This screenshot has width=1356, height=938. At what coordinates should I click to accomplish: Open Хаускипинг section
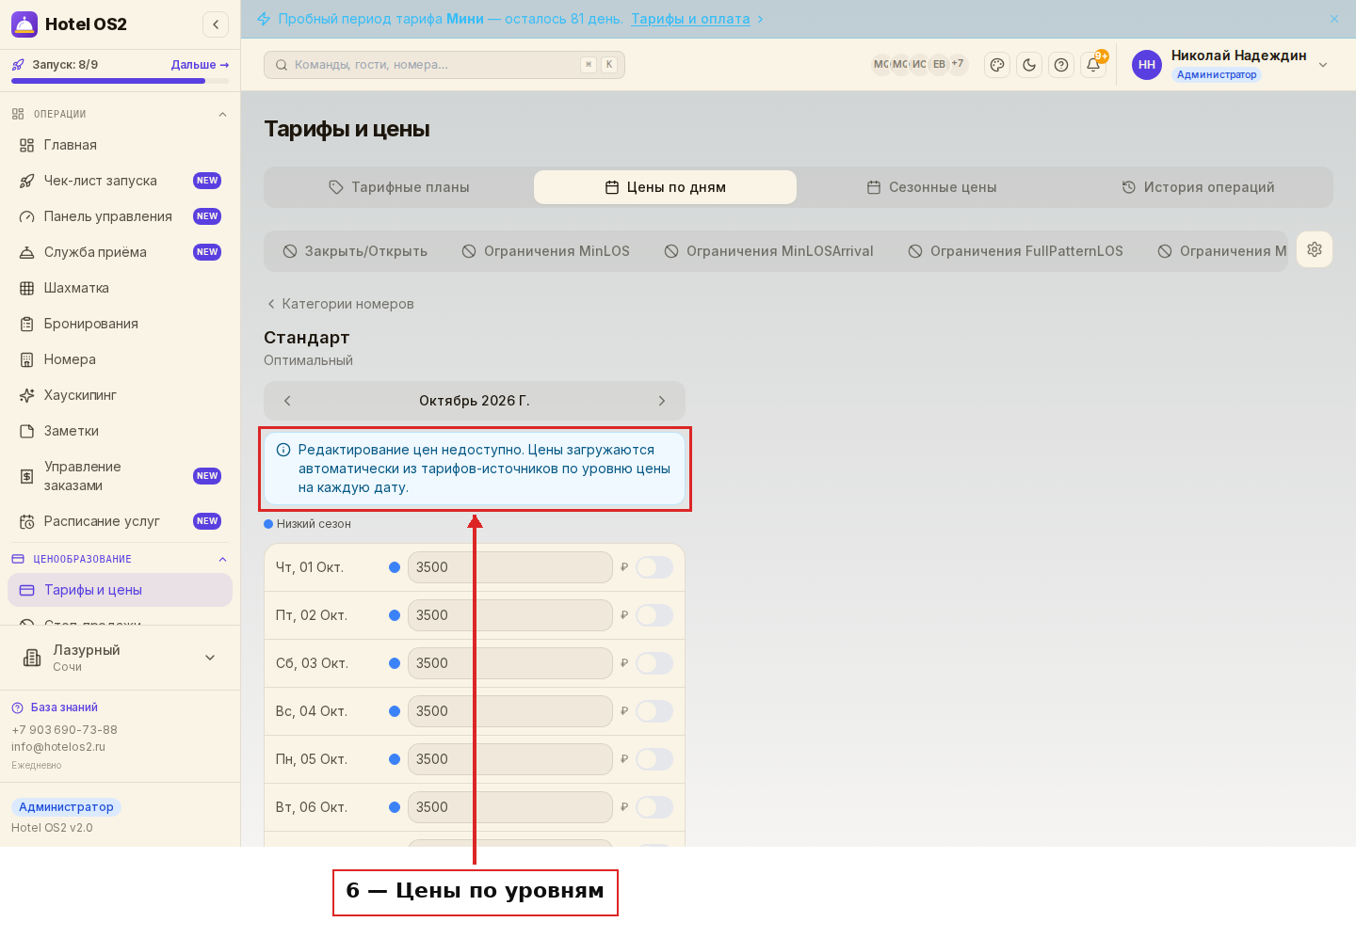pyautogui.click(x=120, y=395)
